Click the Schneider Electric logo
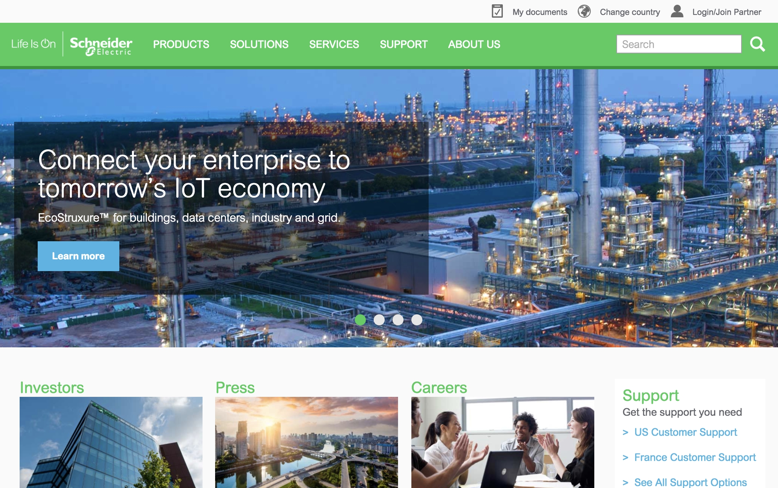The width and height of the screenshot is (778, 488). tap(101, 46)
